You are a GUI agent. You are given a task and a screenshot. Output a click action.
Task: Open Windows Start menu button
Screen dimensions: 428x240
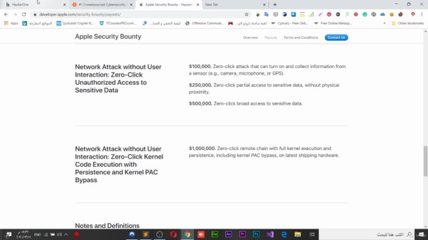pos(421,234)
